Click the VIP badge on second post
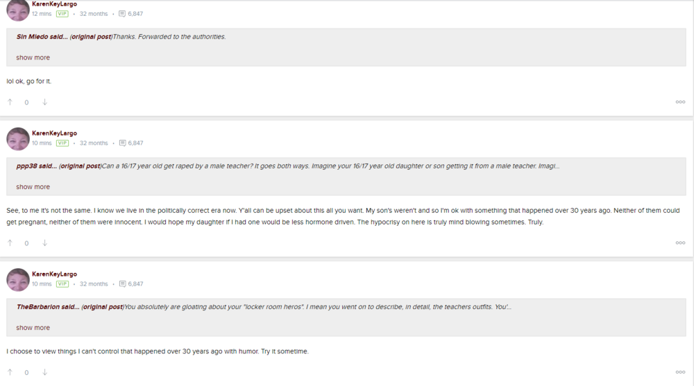694x386 pixels. tap(62, 143)
